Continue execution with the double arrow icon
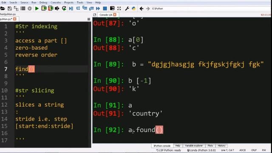Image resolution: width=272 pixels, height=153 pixels. pyautogui.click(x=98, y=8)
